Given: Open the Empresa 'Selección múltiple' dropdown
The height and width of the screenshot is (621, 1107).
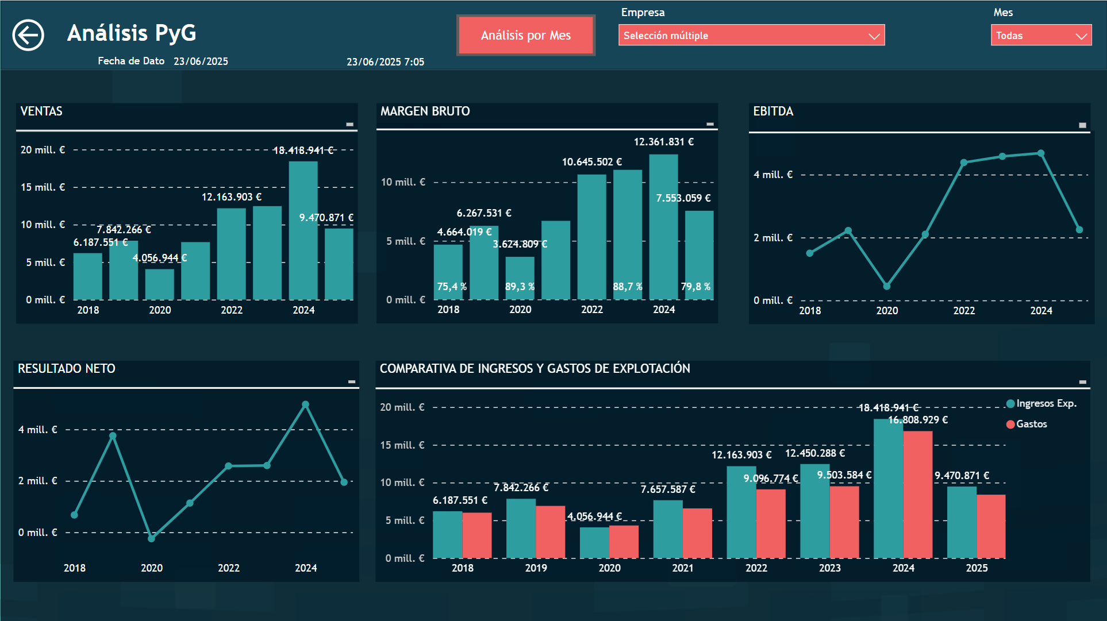Looking at the screenshot, I should [x=751, y=35].
